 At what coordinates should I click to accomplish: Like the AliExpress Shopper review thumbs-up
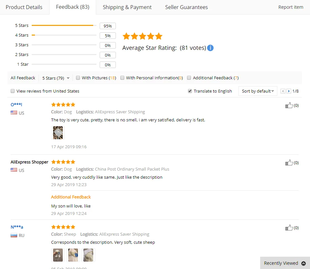[x=289, y=163]
